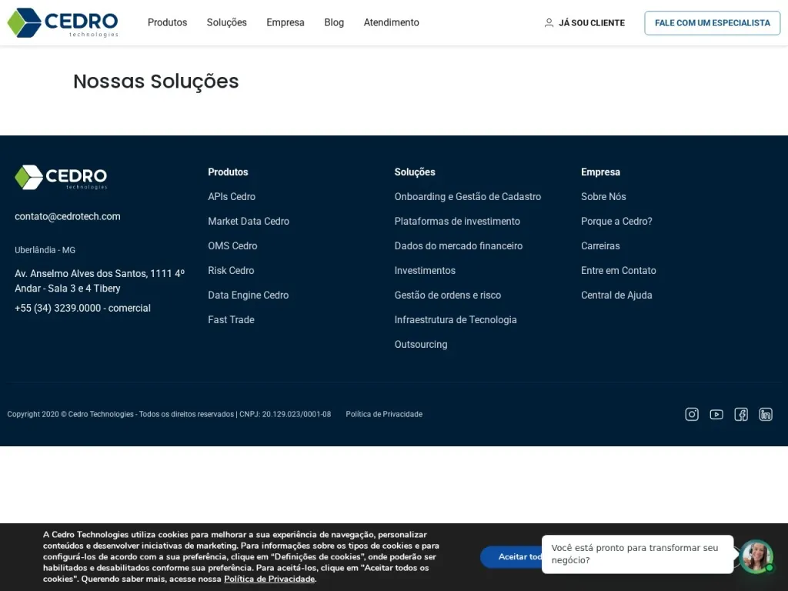Open Porque a Cedro? link
This screenshot has height=591, width=788.
pos(616,221)
